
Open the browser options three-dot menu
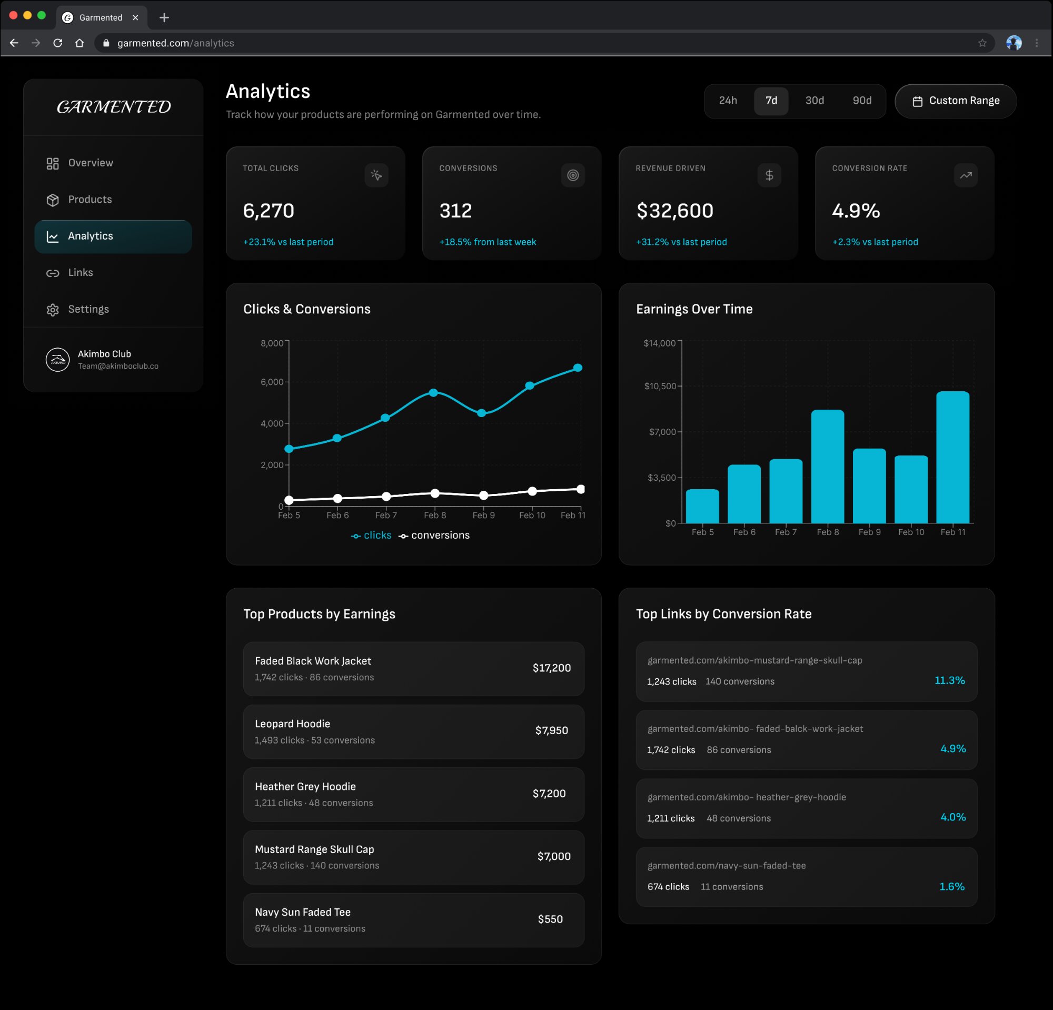(x=1037, y=43)
